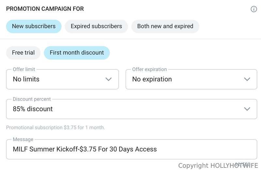Select Both new and expired audience

tap(165, 26)
